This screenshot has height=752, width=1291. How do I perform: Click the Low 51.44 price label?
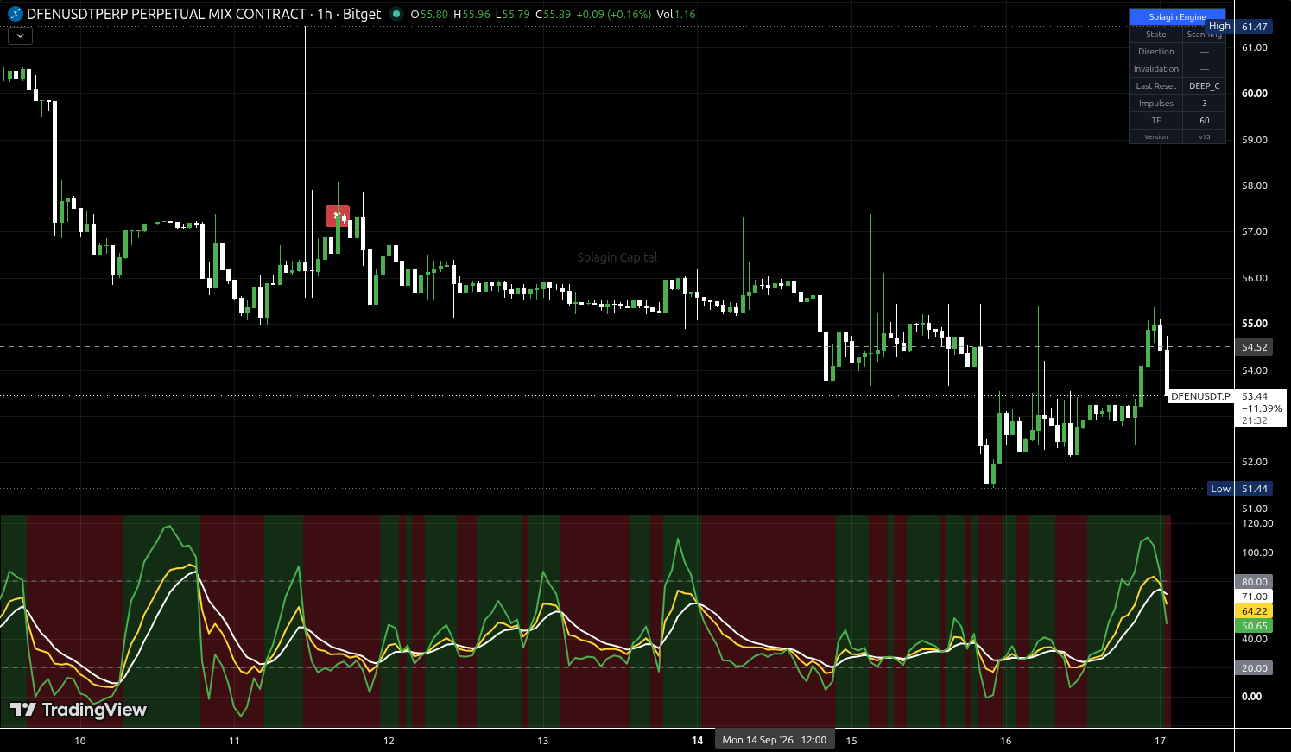click(x=1240, y=489)
